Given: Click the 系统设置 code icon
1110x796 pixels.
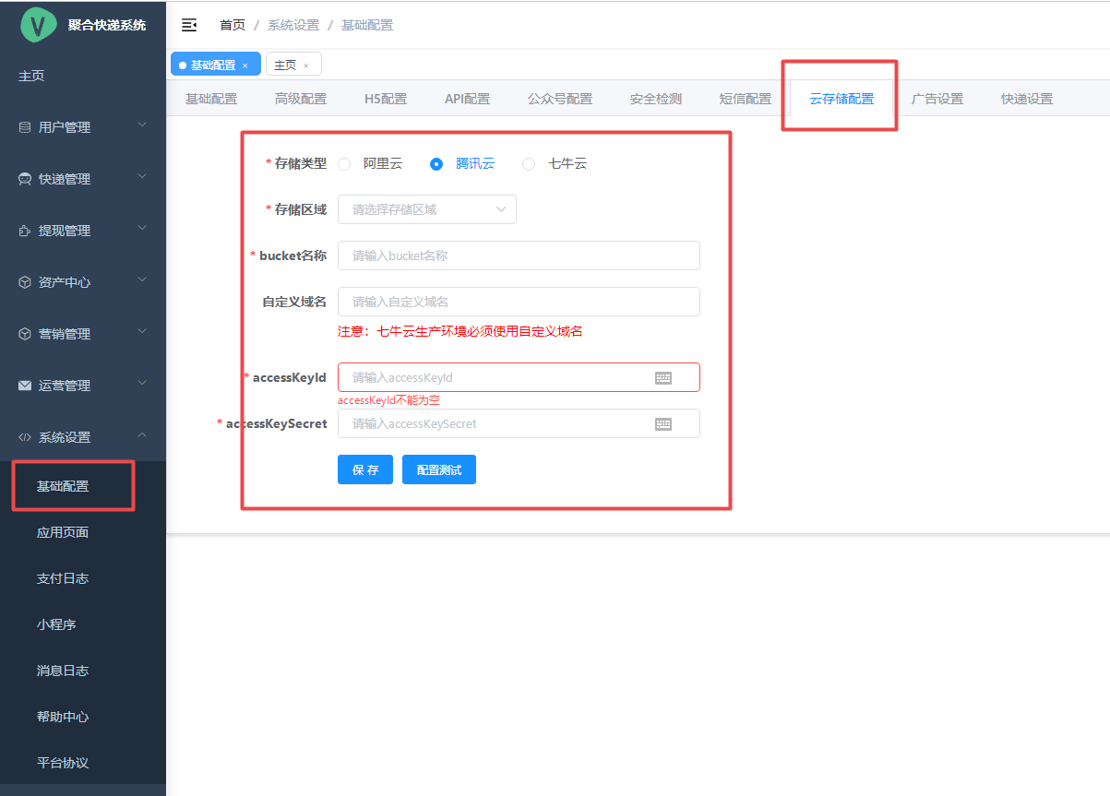Looking at the screenshot, I should pos(25,437).
